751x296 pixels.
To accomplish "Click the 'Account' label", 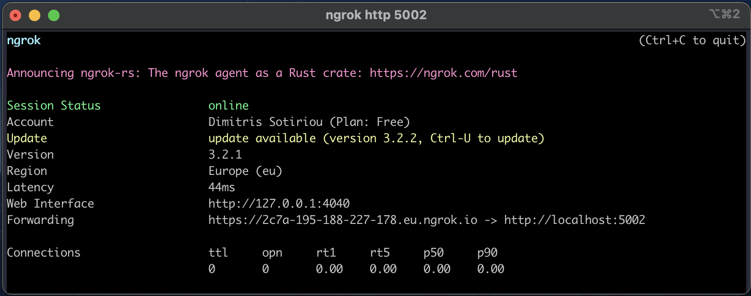I will click(30, 122).
